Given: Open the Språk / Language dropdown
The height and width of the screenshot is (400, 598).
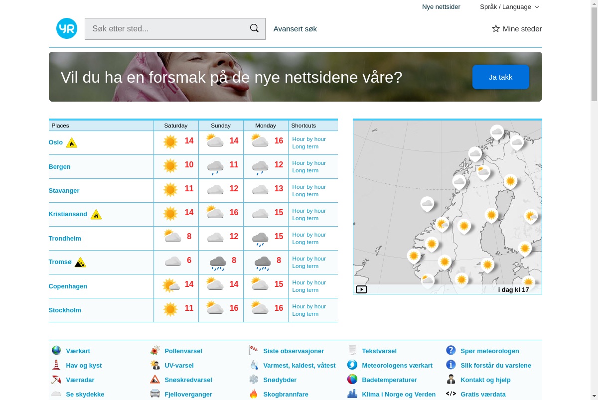Looking at the screenshot, I should 509,7.
